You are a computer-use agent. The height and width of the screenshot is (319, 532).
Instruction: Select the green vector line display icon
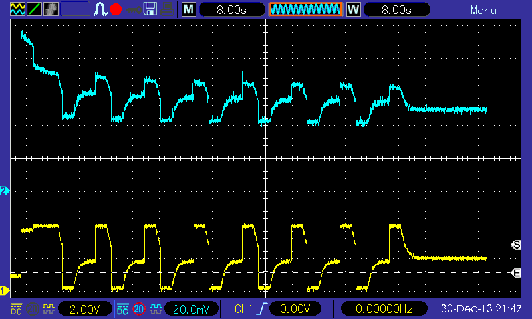pos(34,9)
